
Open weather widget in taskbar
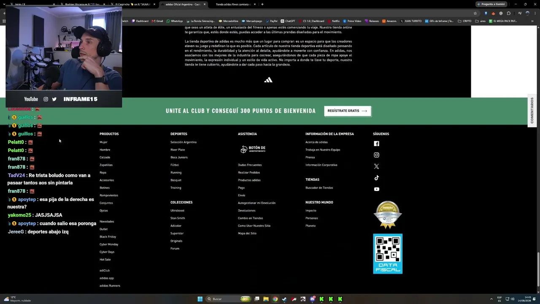pyautogui.click(x=17, y=299)
